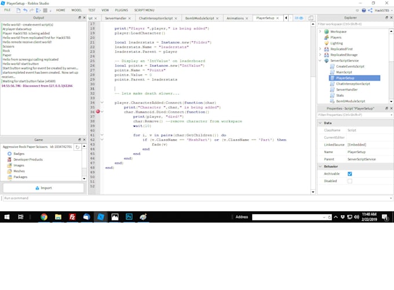
Task: Switch to the TEST ribbon tab
Action: coord(92,10)
